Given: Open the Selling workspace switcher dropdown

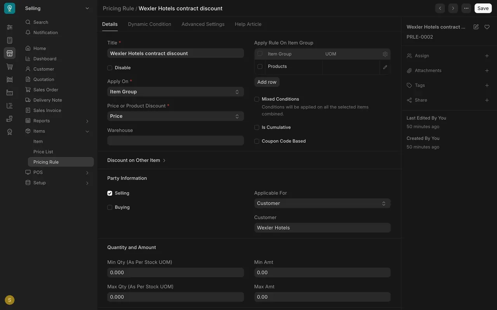Looking at the screenshot, I should [57, 8].
